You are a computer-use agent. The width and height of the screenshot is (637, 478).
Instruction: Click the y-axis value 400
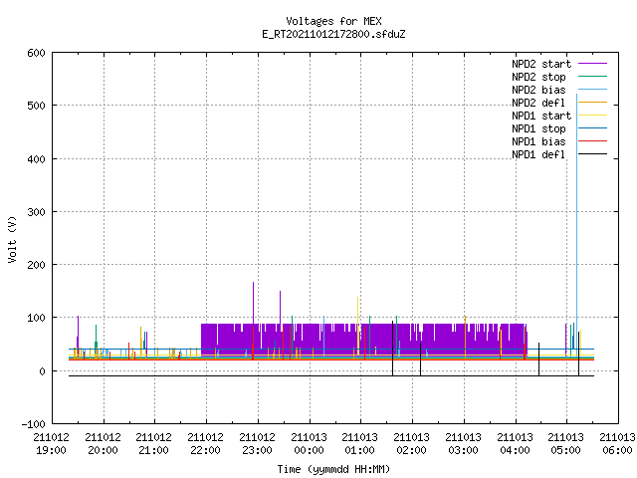click(x=36, y=159)
